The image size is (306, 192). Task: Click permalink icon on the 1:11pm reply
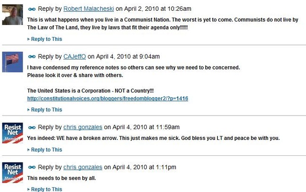click(x=32, y=167)
